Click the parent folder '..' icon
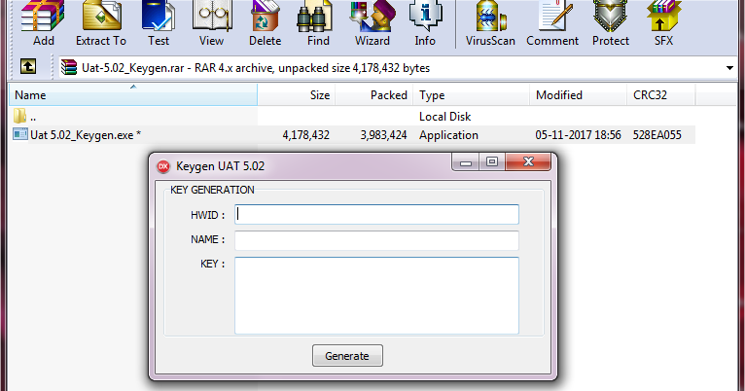This screenshot has width=745, height=391. [x=19, y=116]
